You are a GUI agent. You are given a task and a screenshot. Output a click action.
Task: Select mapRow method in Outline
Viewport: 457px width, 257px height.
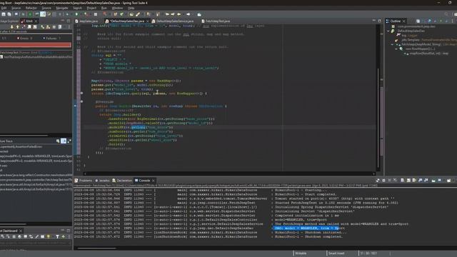tap(429, 54)
